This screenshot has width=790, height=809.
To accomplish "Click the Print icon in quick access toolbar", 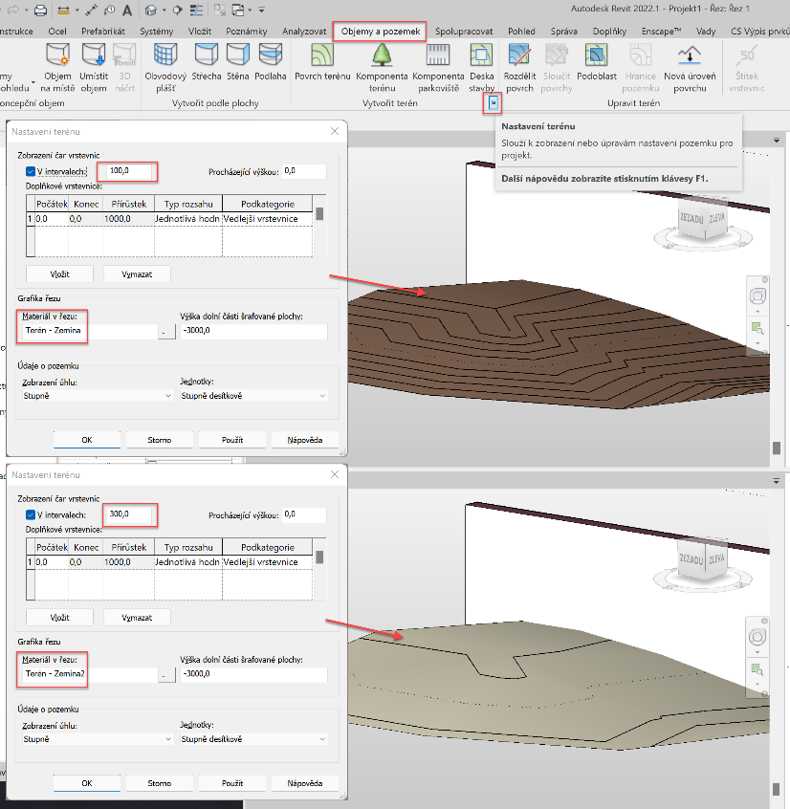I will (40, 10).
